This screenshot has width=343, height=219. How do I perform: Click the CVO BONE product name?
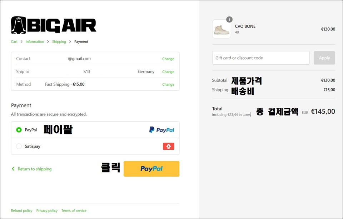pos(245,26)
